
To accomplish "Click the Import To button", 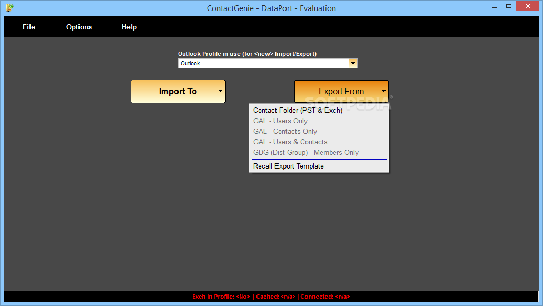I will [x=178, y=92].
